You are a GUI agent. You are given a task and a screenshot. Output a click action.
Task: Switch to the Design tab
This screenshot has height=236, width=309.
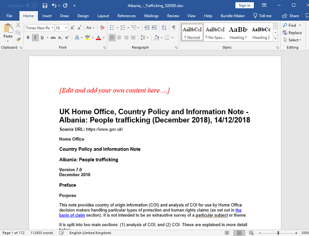83,16
